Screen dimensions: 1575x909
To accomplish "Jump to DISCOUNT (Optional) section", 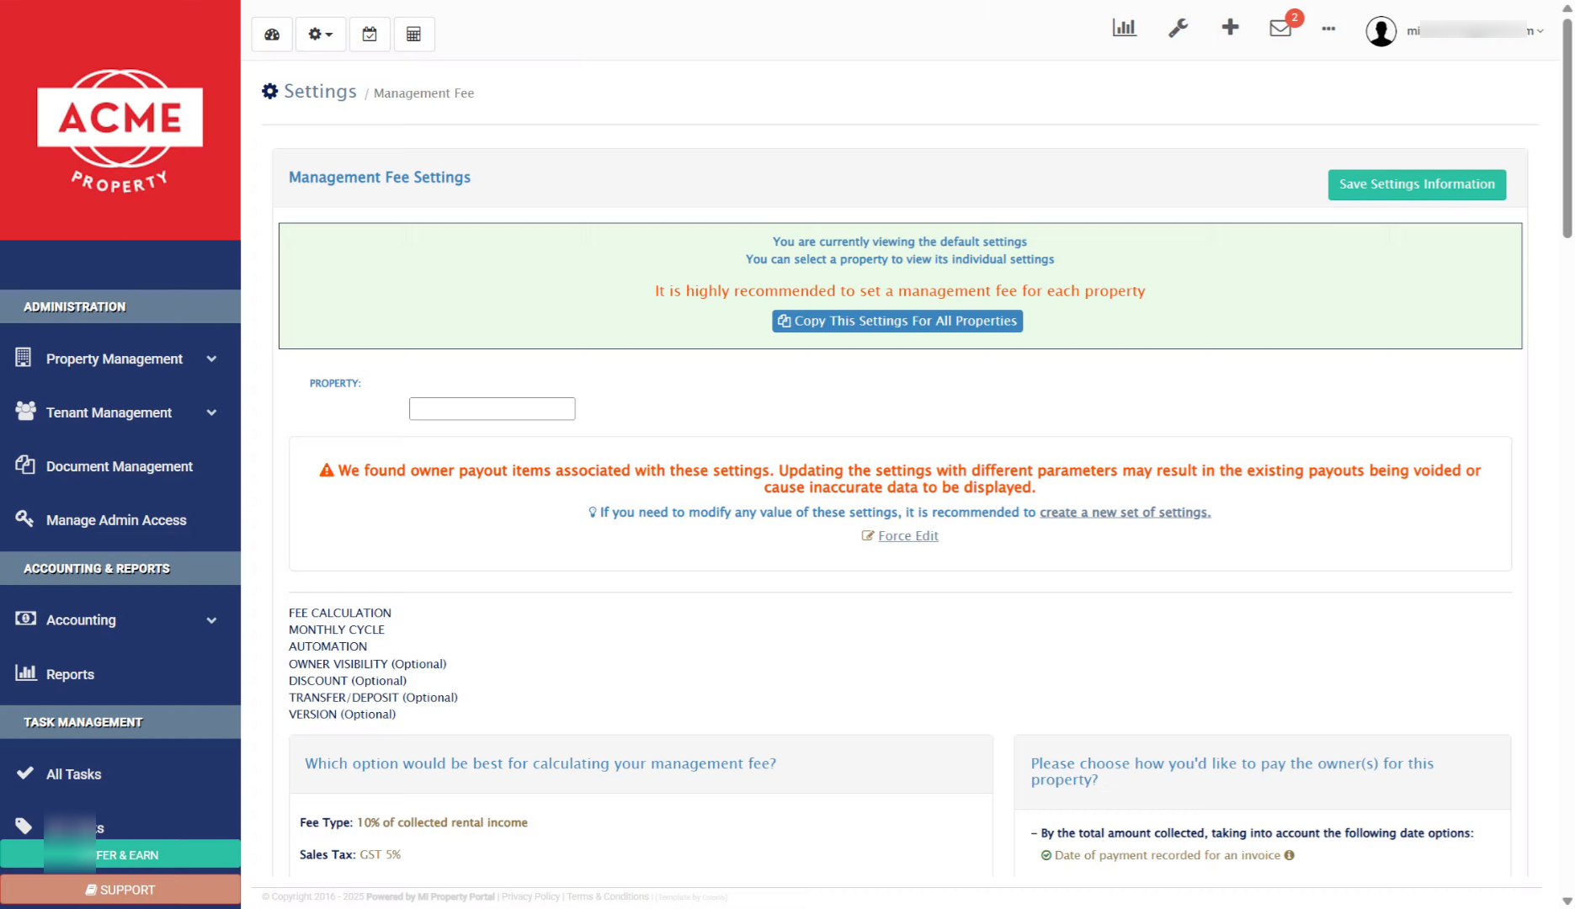I will point(348,681).
